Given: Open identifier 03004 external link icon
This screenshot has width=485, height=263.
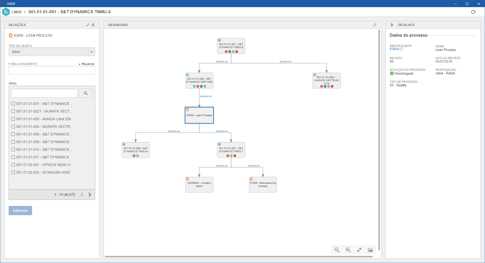Looking at the screenshot, I should pyautogui.click(x=401, y=49).
